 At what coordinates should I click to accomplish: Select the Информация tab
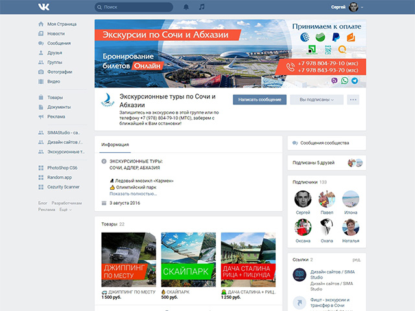(x=115, y=144)
